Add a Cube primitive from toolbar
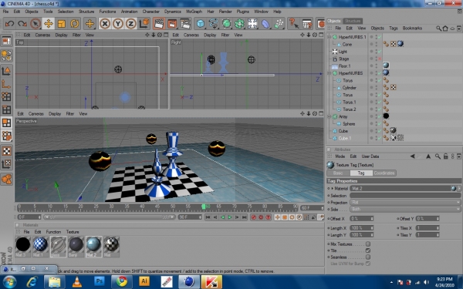463x289 pixels. pyautogui.click(x=201, y=24)
